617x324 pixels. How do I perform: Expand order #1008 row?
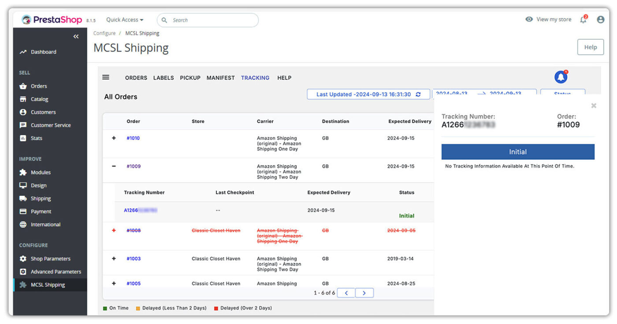point(114,230)
